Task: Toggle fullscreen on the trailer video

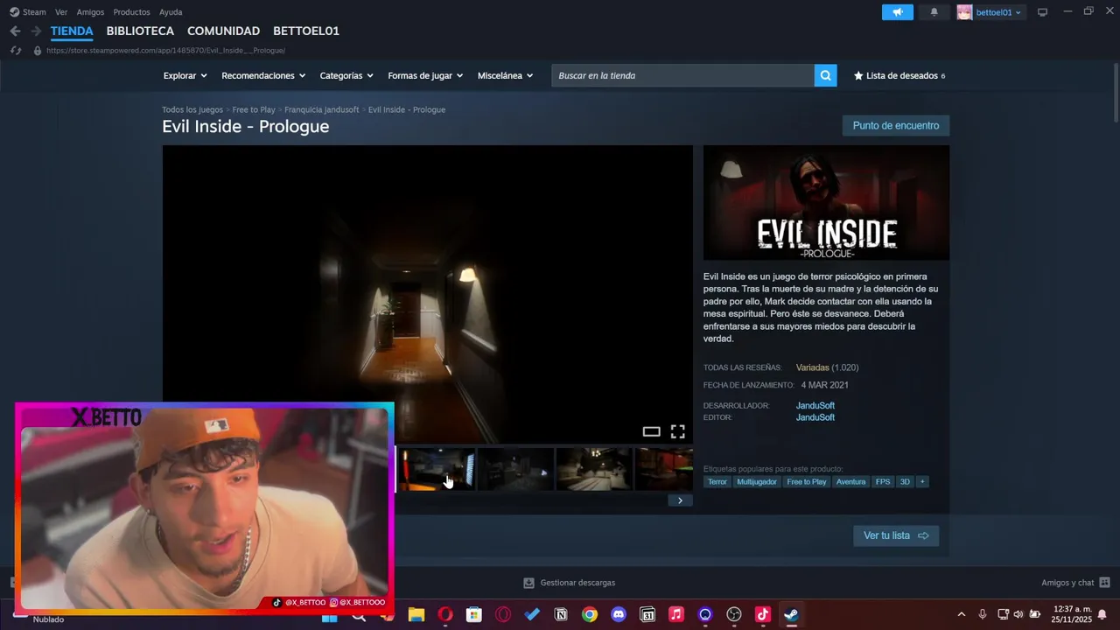Action: pos(677,431)
